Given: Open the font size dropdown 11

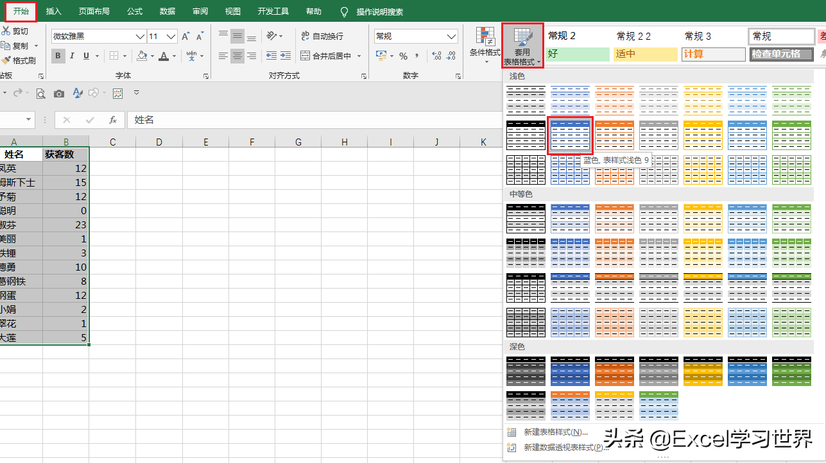Looking at the screenshot, I should tap(171, 37).
